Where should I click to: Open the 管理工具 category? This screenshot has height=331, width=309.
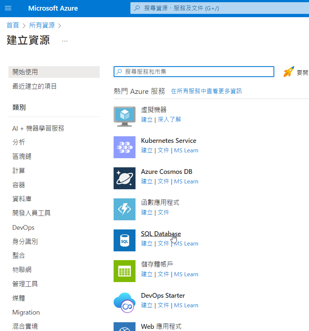coord(25,284)
